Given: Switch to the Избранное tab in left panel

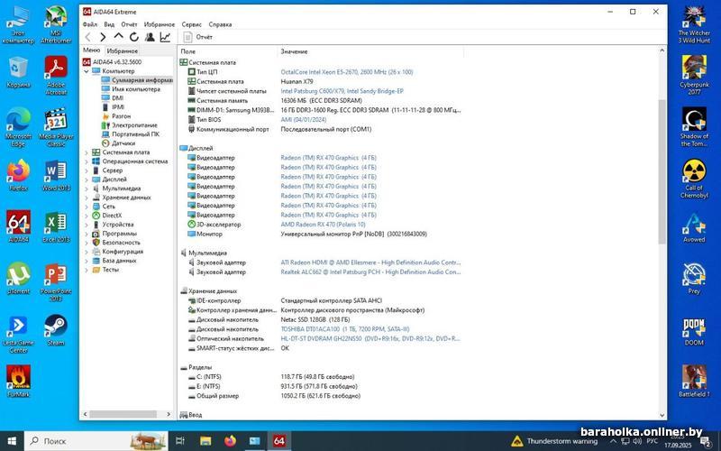Looking at the screenshot, I should pos(123,51).
